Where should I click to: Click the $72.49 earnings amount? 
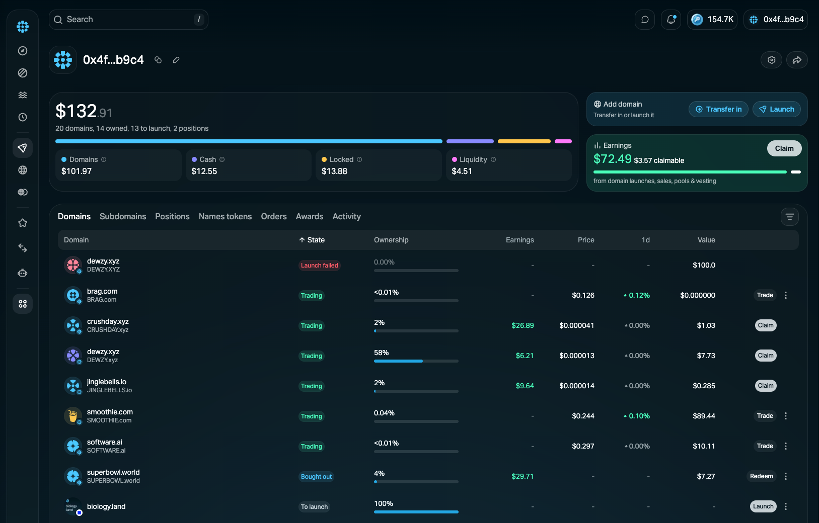tap(613, 159)
